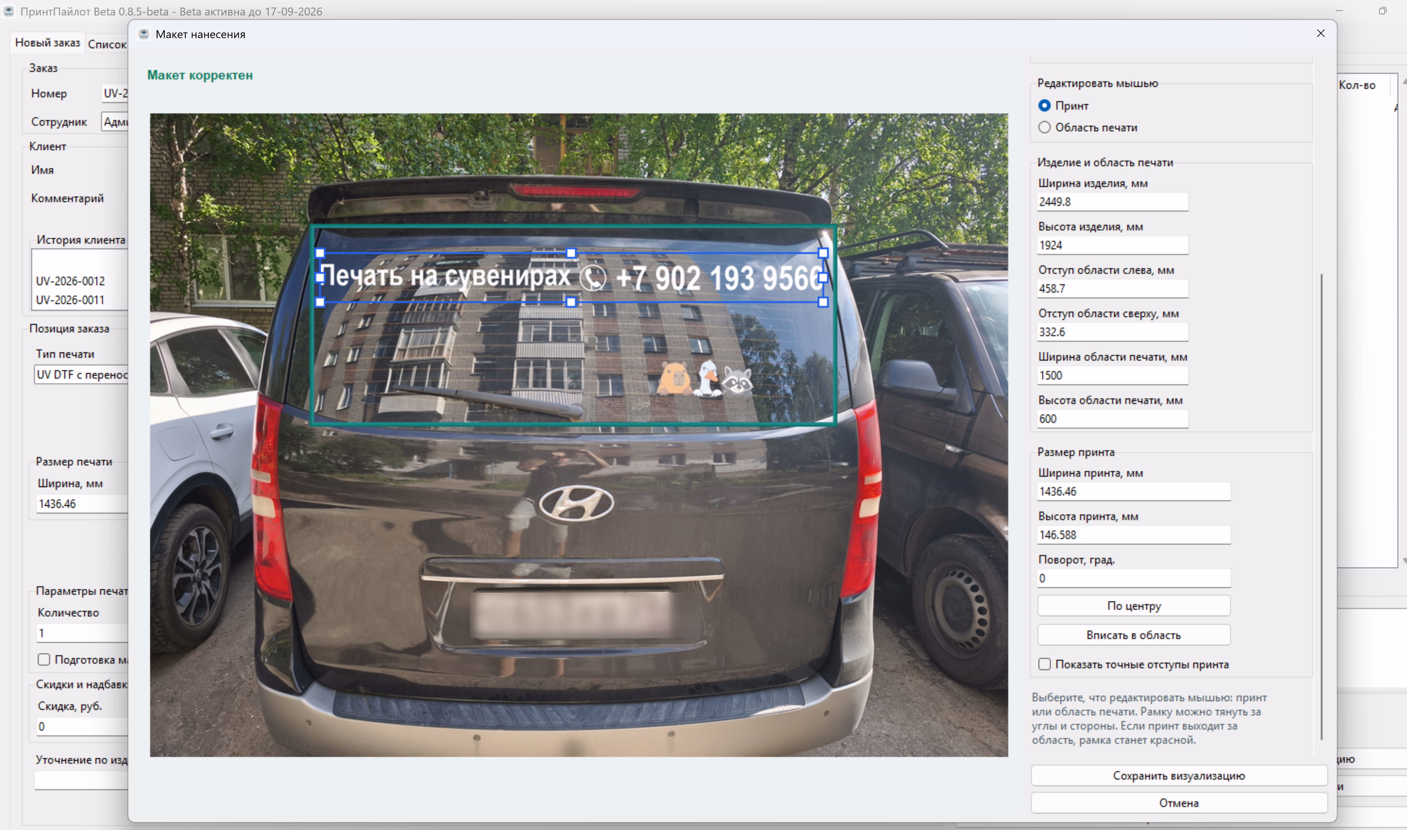Edit the Ширина принта field
1407x830 pixels.
tap(1134, 491)
